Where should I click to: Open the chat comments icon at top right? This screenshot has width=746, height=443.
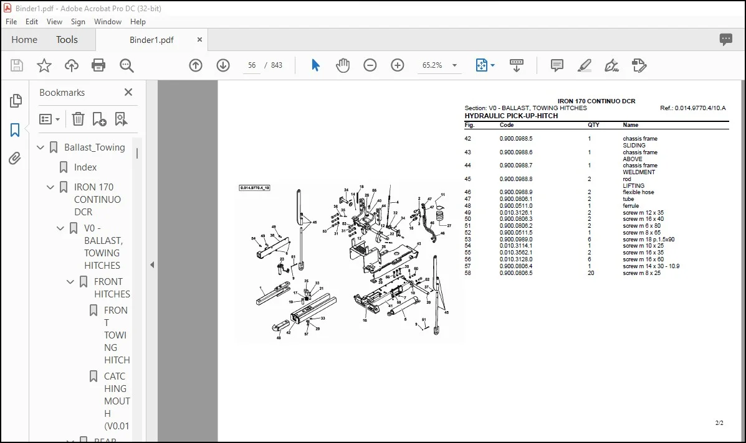[725, 39]
